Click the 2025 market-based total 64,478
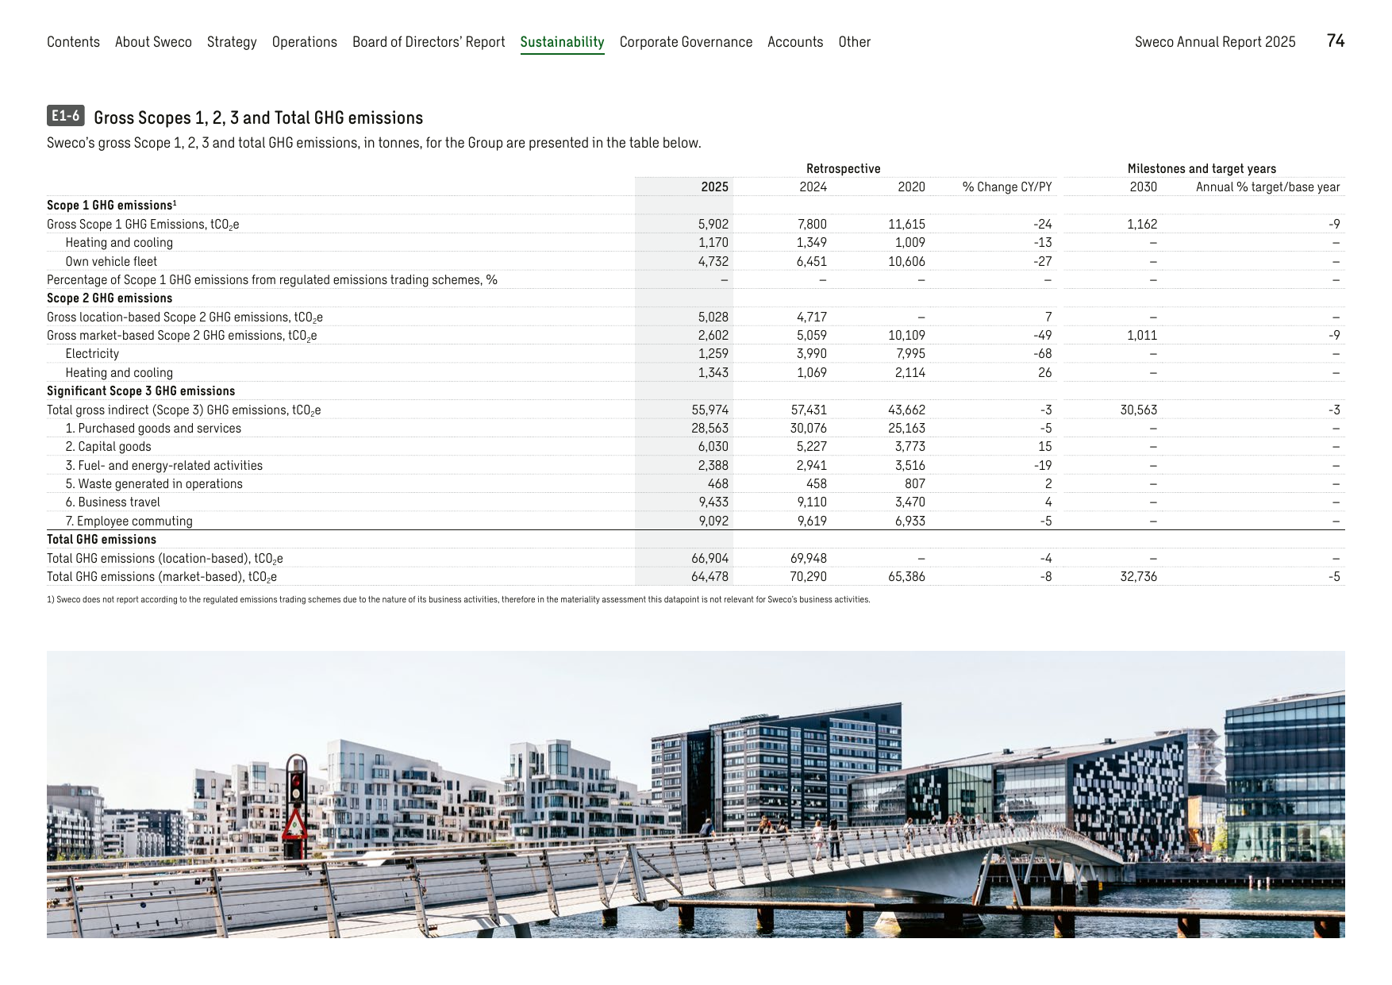The height and width of the screenshot is (985, 1392). pyautogui.click(x=710, y=577)
